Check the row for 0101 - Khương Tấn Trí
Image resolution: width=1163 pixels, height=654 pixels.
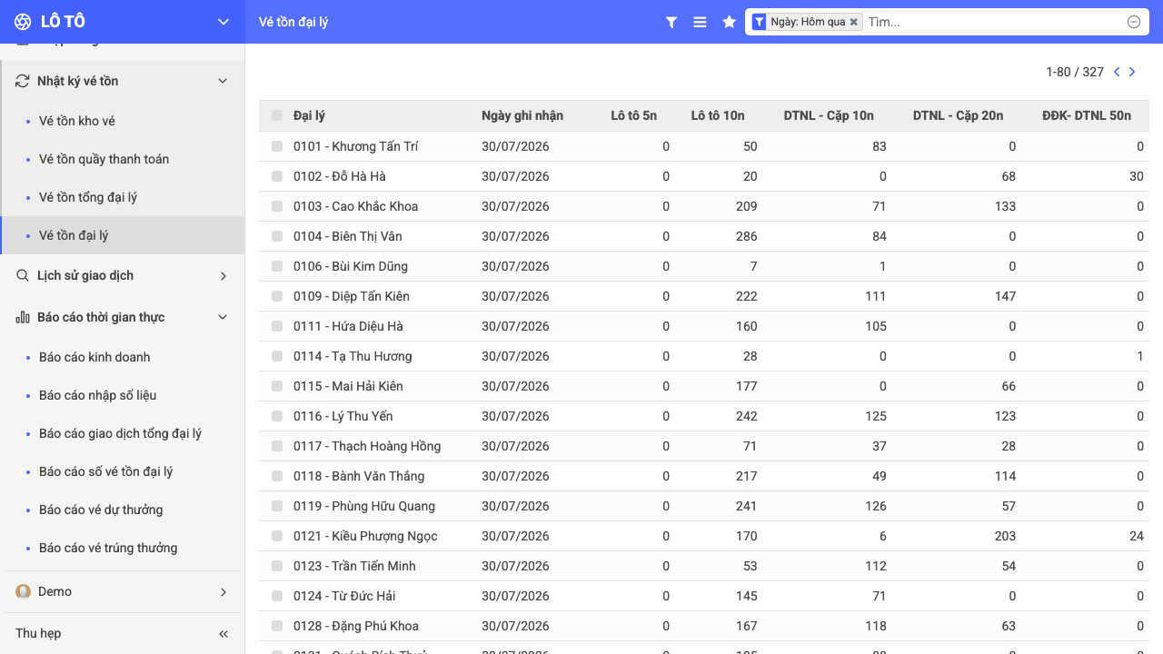point(277,146)
